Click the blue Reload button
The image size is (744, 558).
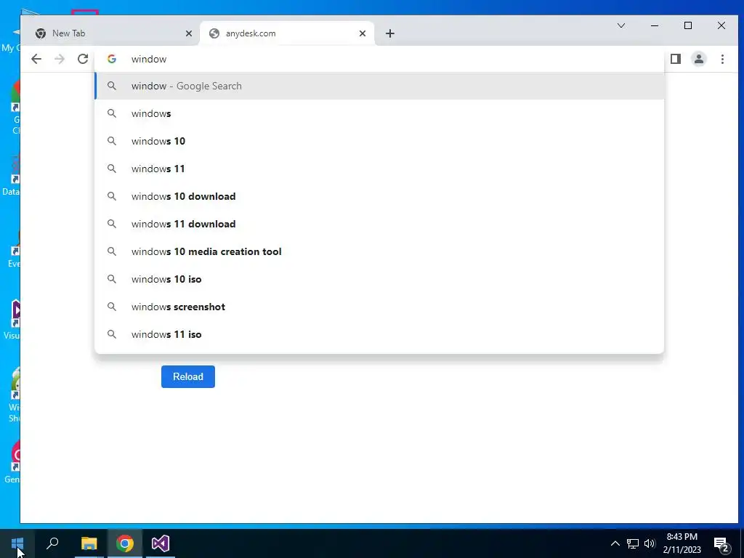(188, 376)
